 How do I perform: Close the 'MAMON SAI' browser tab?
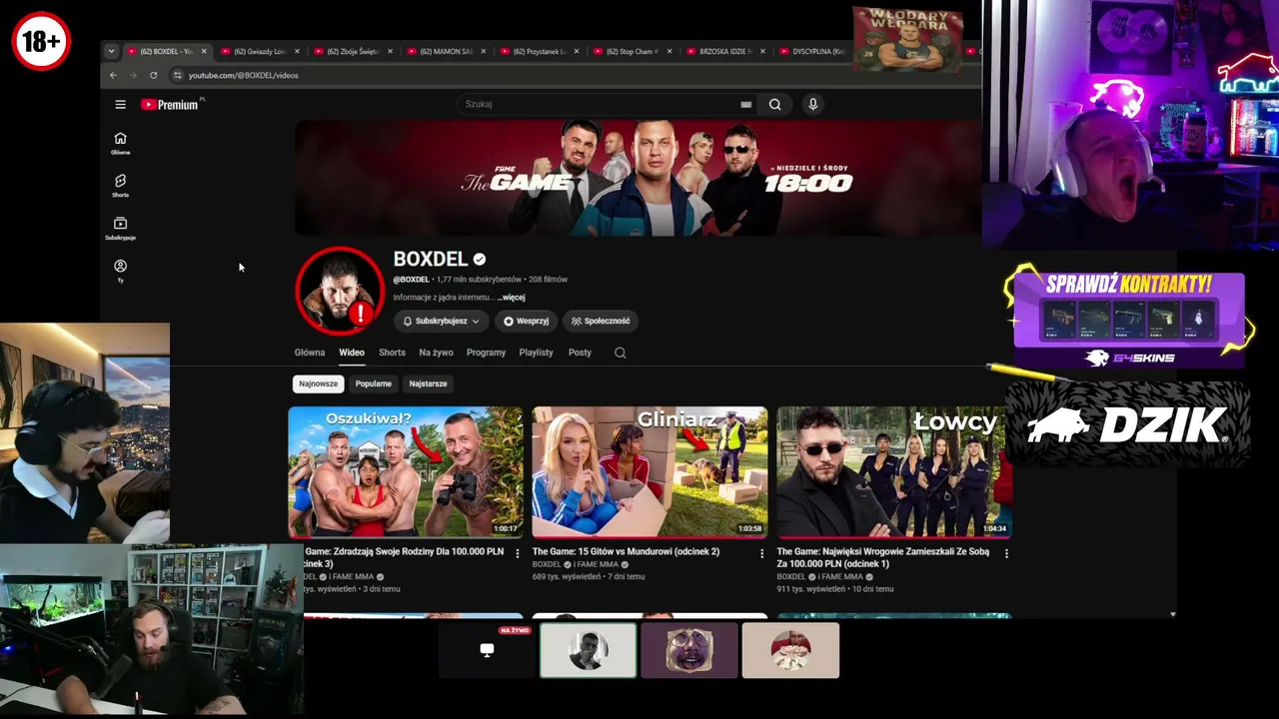(x=484, y=51)
